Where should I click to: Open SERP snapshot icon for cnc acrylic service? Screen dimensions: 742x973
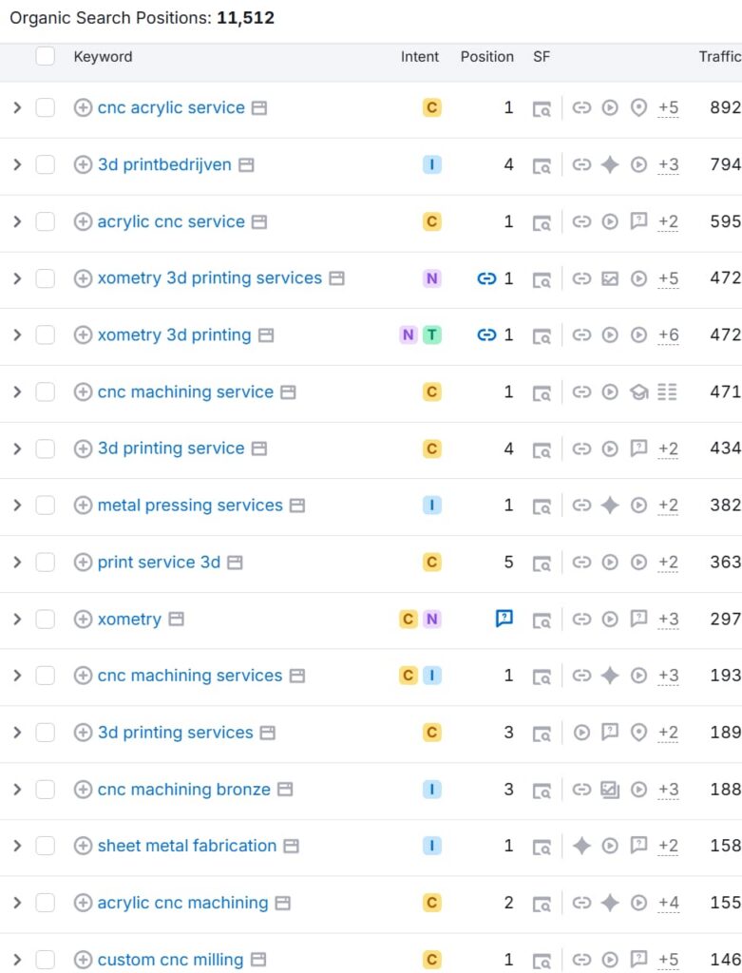(x=542, y=109)
